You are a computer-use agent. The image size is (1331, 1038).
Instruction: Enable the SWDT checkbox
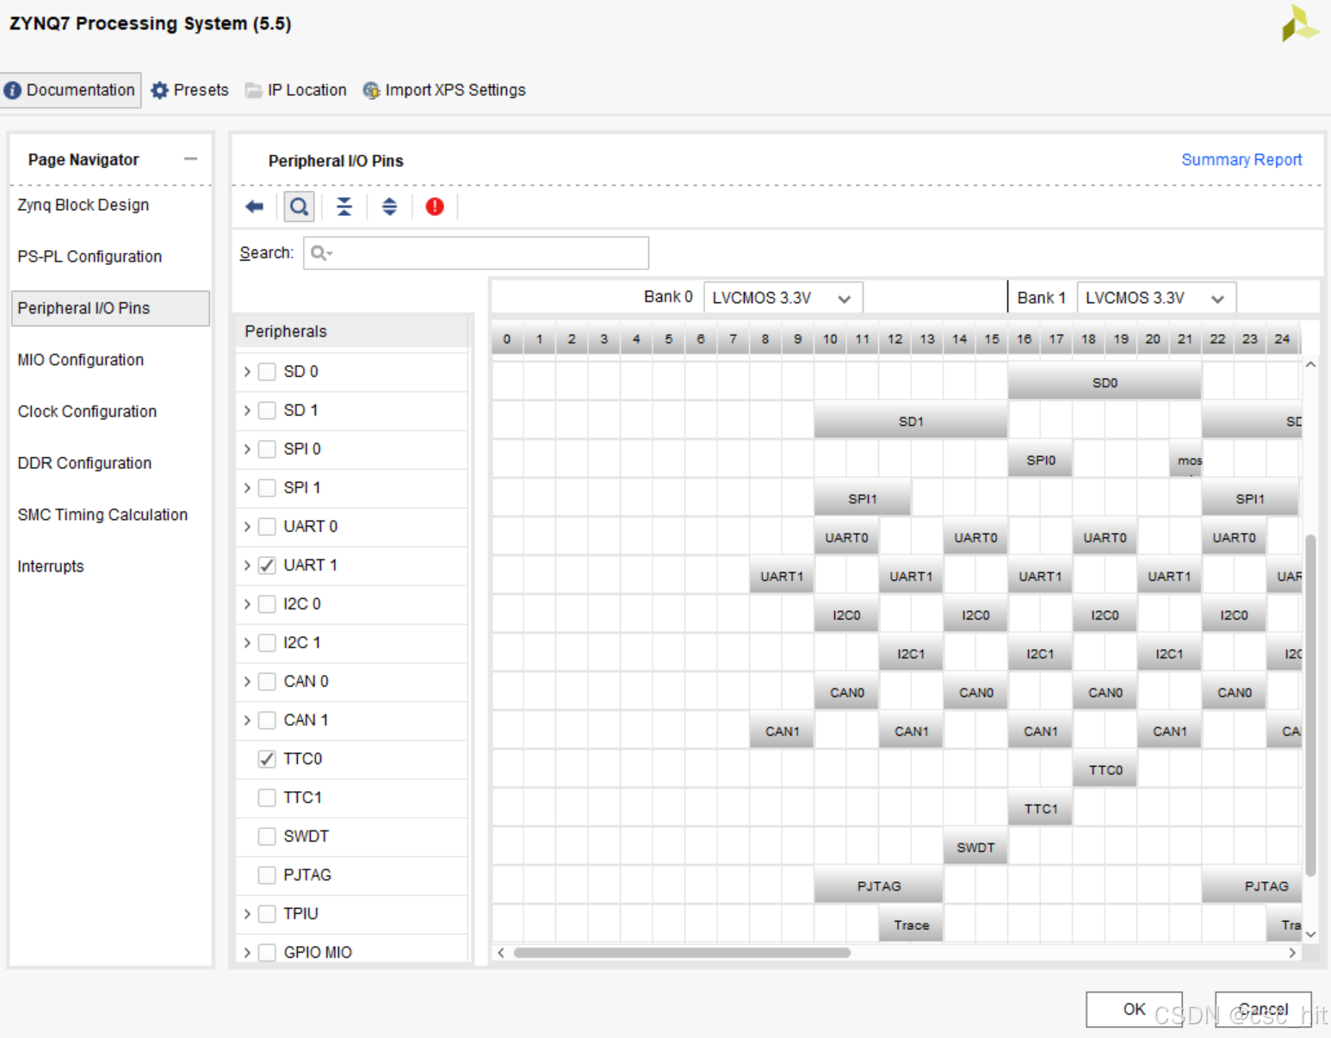click(267, 837)
